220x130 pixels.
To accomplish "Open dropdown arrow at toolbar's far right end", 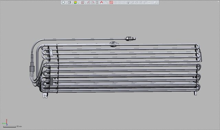I will click(x=158, y=3).
